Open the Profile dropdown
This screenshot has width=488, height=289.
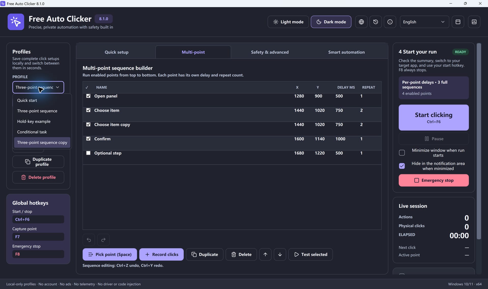pos(38,87)
